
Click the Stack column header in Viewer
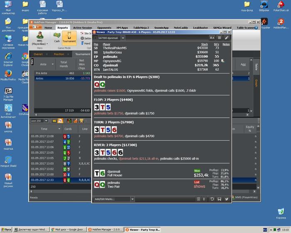pos(205,45)
